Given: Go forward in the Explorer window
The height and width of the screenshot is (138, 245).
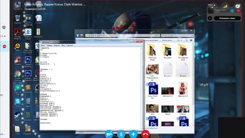Looking at the screenshot, I should 82,36.
